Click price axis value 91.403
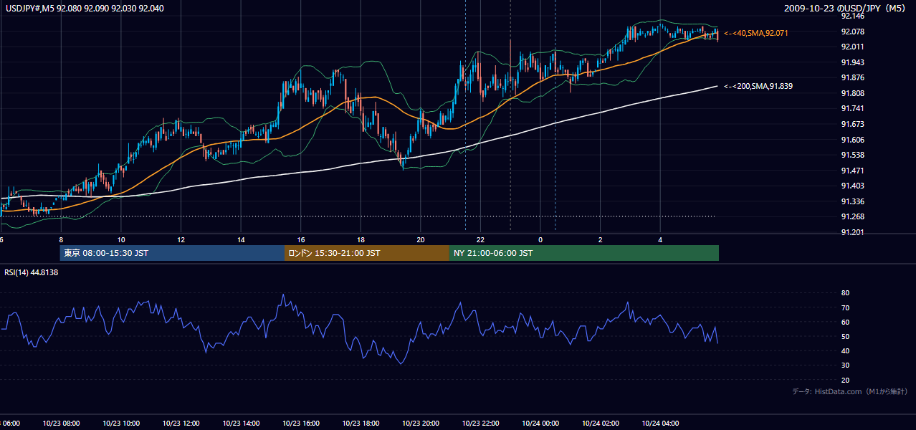The image size is (916, 430). [x=852, y=186]
